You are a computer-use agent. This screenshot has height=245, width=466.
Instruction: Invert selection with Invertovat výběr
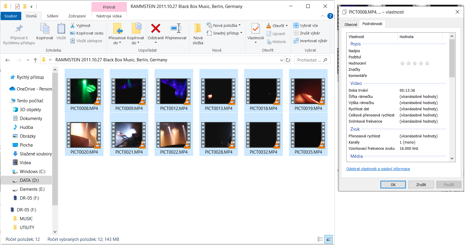[x=310, y=41]
